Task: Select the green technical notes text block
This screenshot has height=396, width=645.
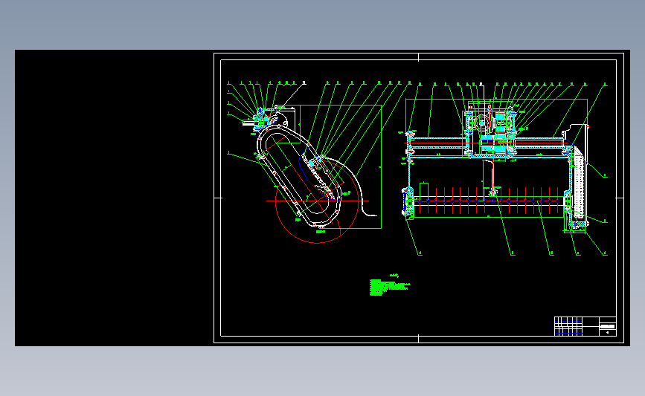Action: [390, 285]
